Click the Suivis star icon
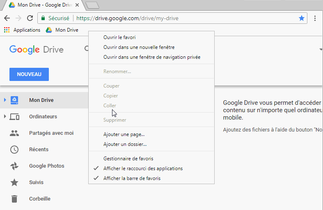323x210 pixels. 14,182
